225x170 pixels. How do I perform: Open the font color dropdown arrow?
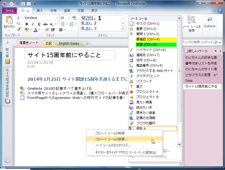[x=39, y=30]
